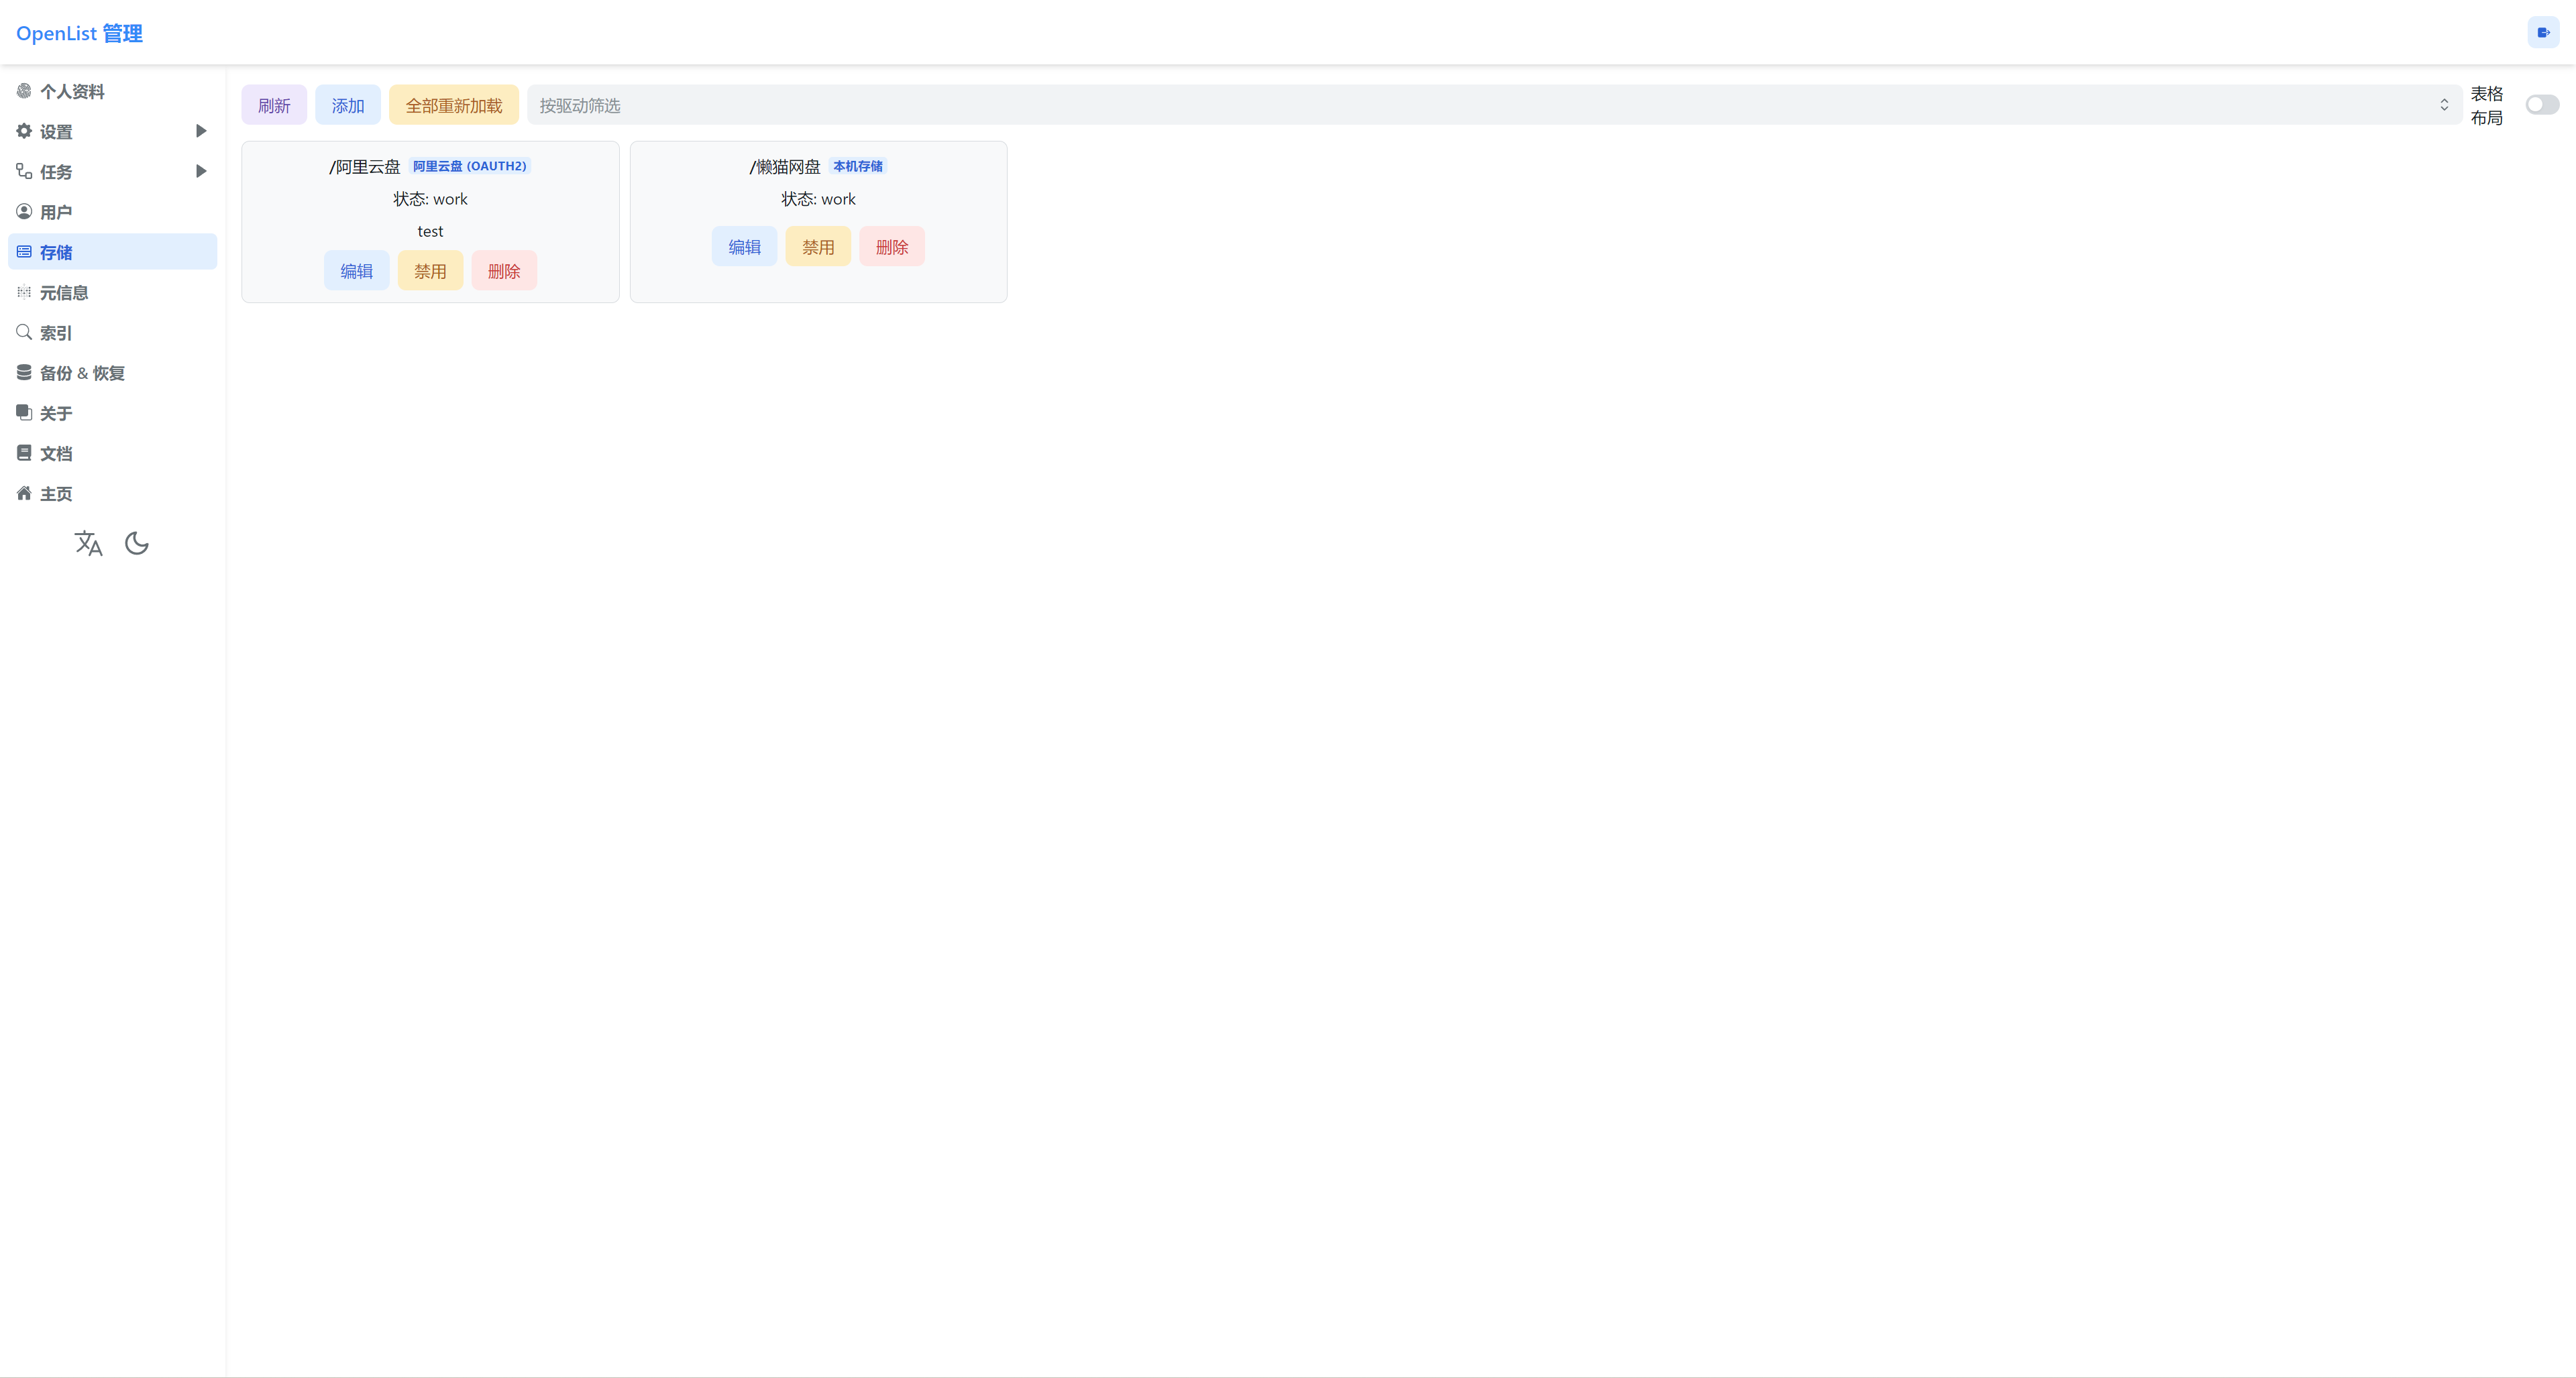Edit the /懒猫网盘 storage
The height and width of the screenshot is (1378, 2576).
pyautogui.click(x=744, y=247)
